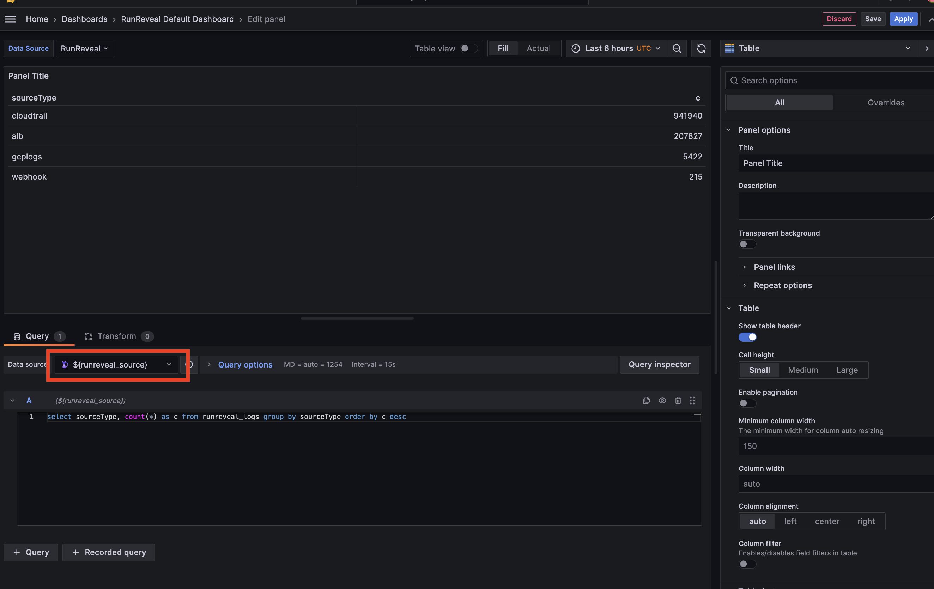Turn on Enable pagination switch
This screenshot has height=589, width=934.
[747, 403]
